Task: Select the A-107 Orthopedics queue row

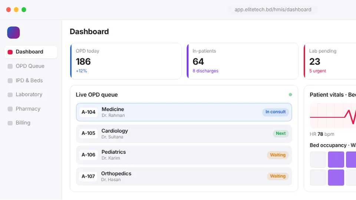Action: (x=184, y=176)
